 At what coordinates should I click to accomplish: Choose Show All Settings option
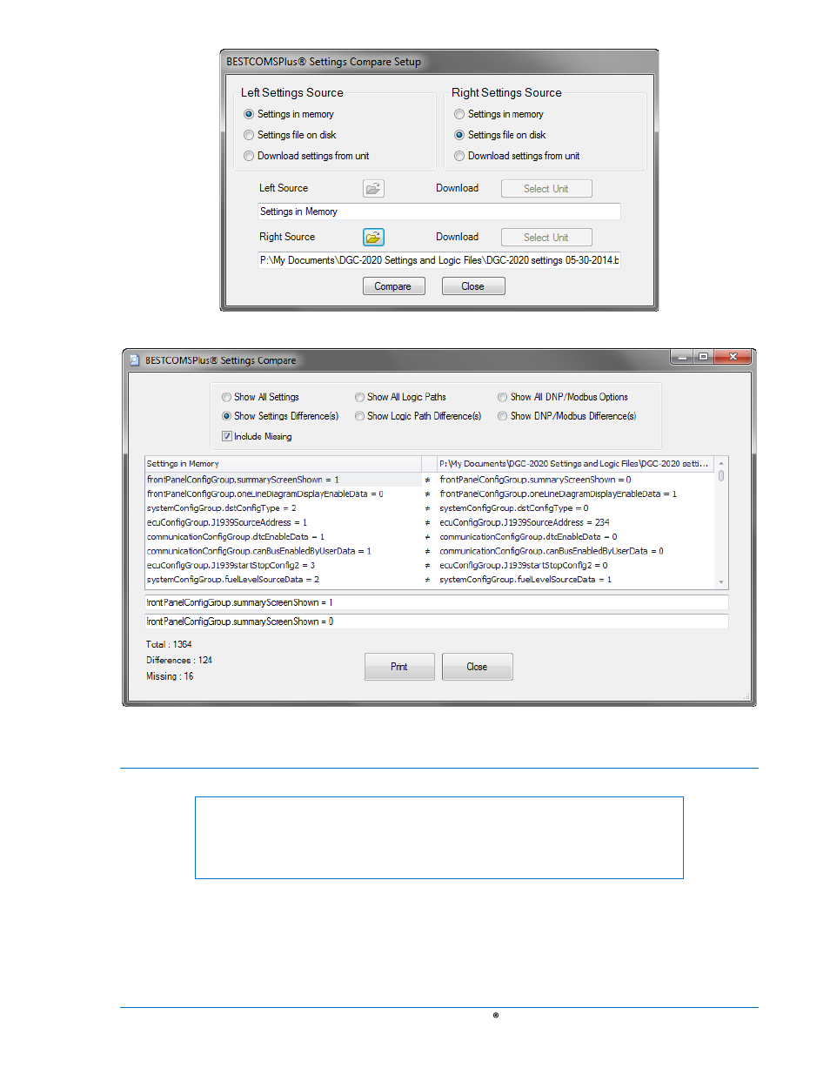coord(226,397)
